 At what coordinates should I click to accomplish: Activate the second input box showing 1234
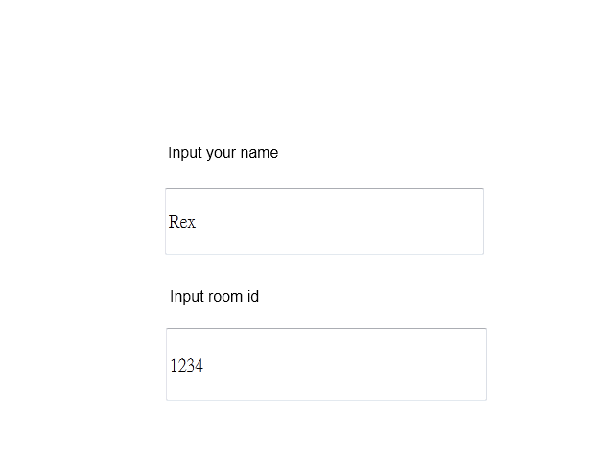coord(326,365)
